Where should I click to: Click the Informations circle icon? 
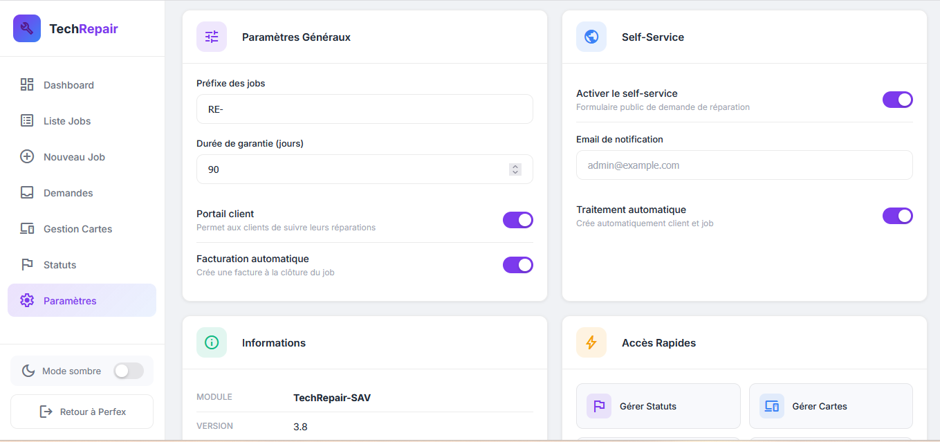212,342
